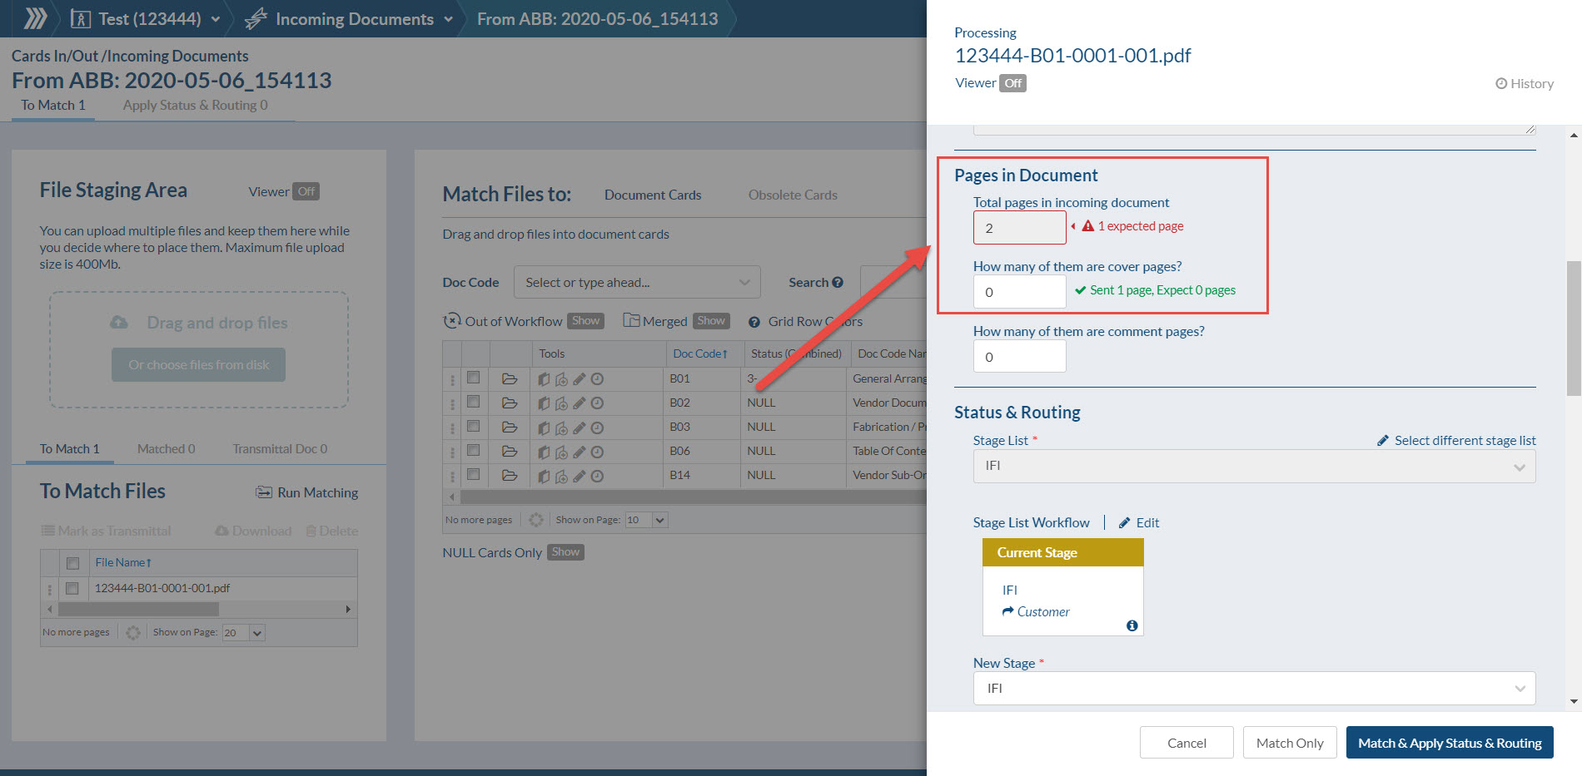This screenshot has height=776, width=1582.
Task: Click the To Match Files horizontal scrollbar
Action: tap(138, 610)
